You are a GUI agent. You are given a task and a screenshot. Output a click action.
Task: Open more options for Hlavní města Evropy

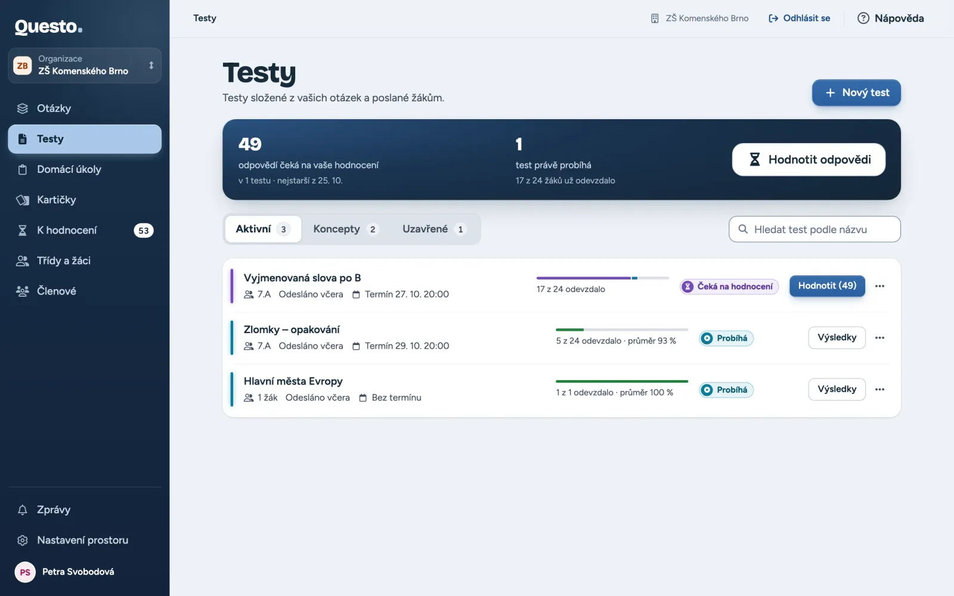(879, 389)
